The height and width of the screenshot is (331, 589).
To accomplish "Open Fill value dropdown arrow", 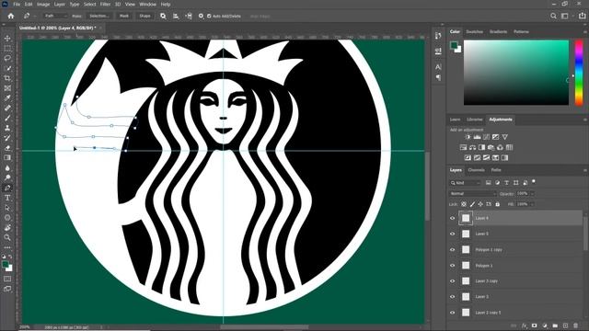I will click(532, 204).
